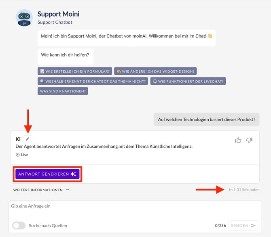Click the pencil edit icon beside KI

pos(28,139)
